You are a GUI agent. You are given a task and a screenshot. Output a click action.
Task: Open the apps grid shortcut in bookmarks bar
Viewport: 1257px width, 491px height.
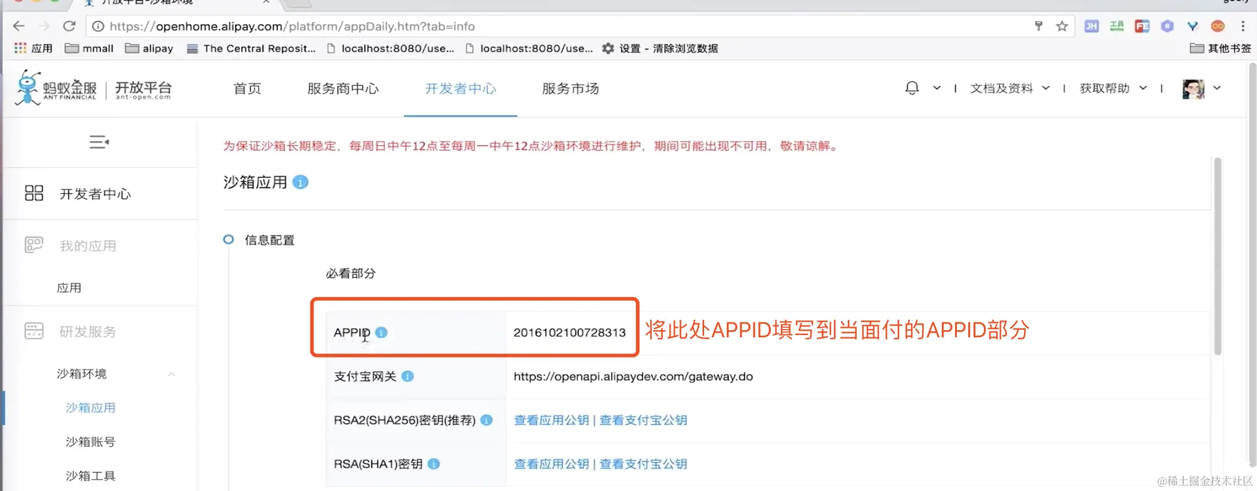coord(20,48)
